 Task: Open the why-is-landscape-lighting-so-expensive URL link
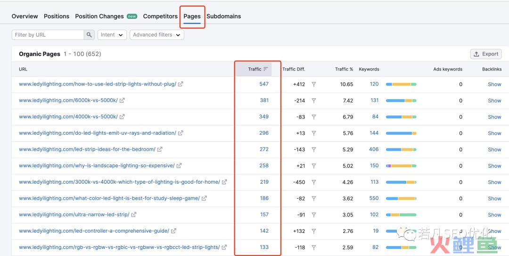[x=97, y=166]
